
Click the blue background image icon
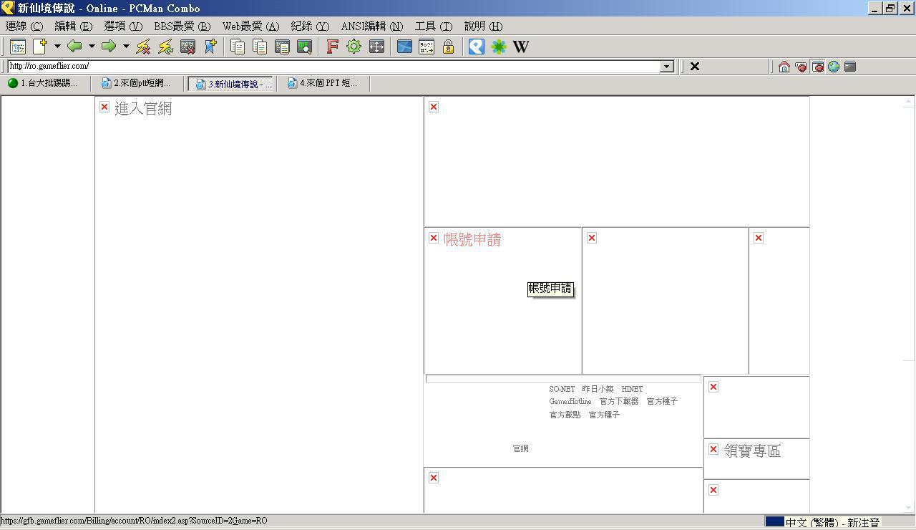tap(404, 47)
